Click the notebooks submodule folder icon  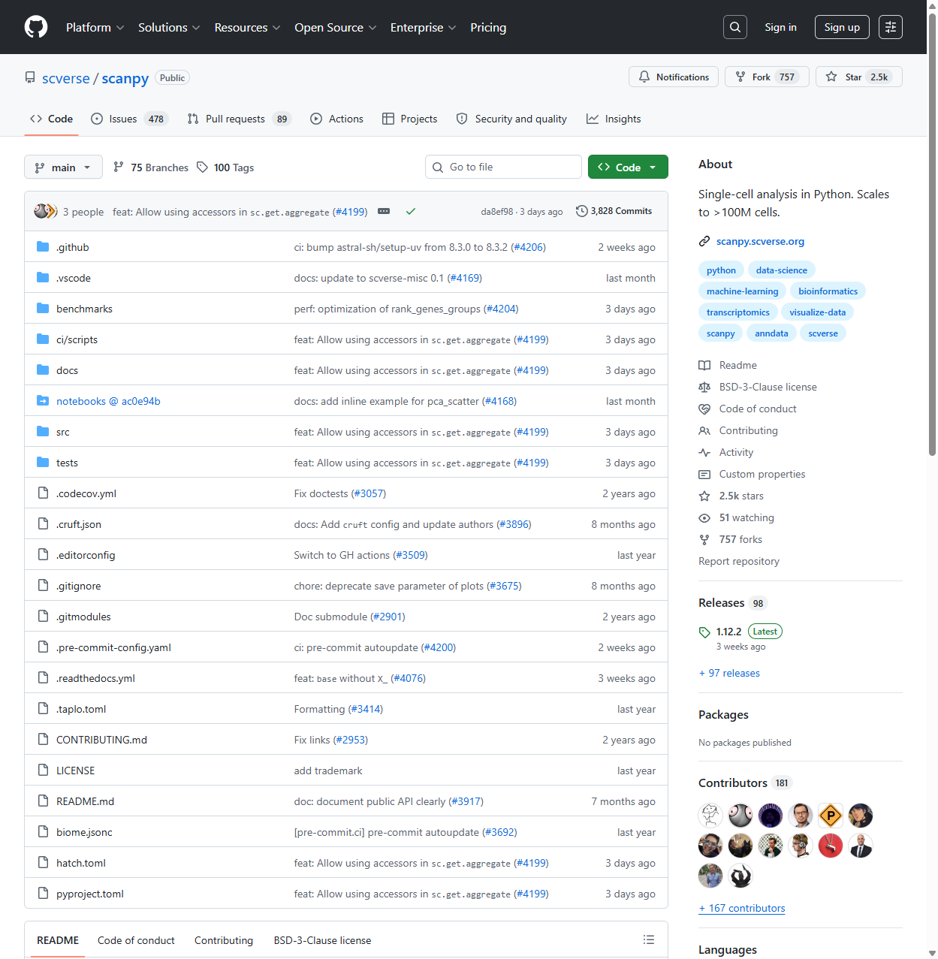(43, 401)
